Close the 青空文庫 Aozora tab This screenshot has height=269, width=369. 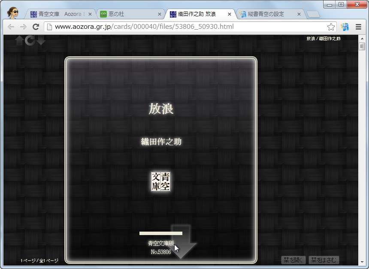tap(90, 14)
